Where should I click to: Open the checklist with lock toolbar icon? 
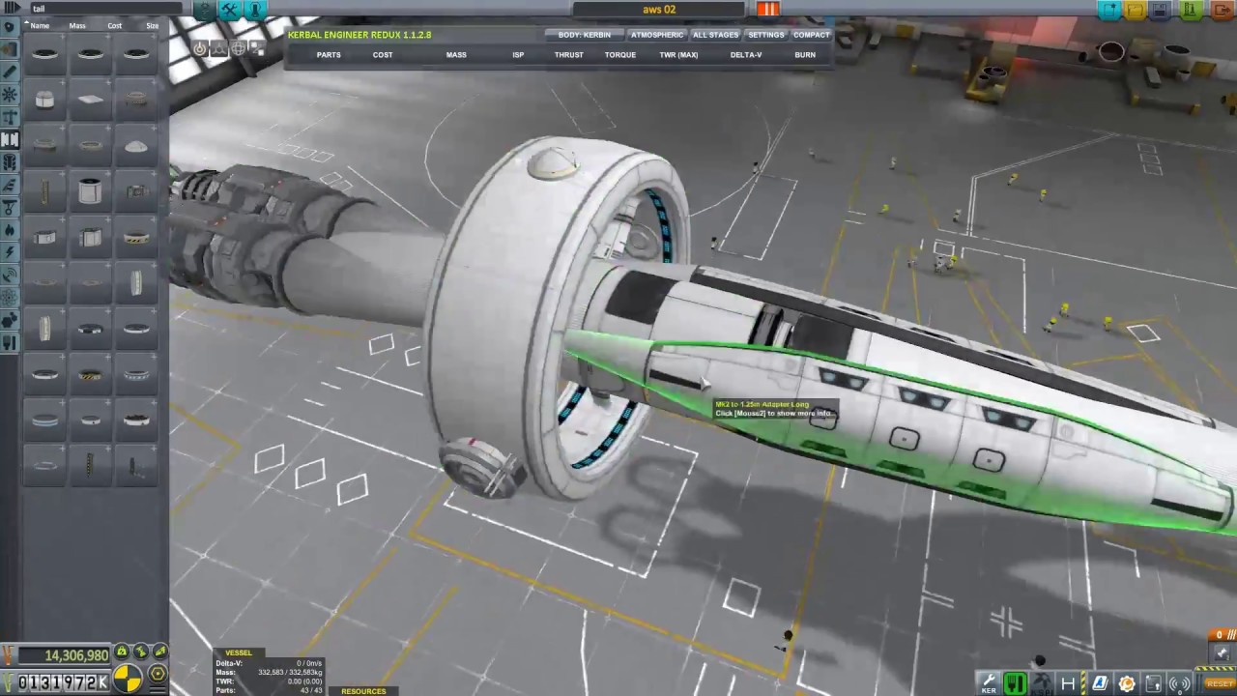pyautogui.click(x=1154, y=683)
